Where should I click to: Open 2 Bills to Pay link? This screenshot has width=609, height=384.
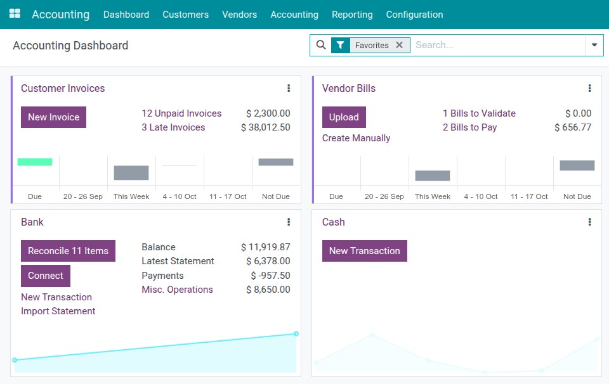[470, 127]
